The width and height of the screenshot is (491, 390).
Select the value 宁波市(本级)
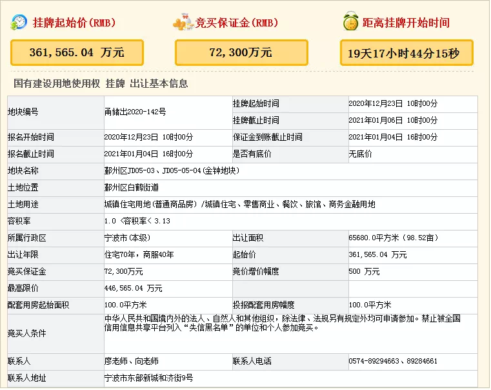128,238
